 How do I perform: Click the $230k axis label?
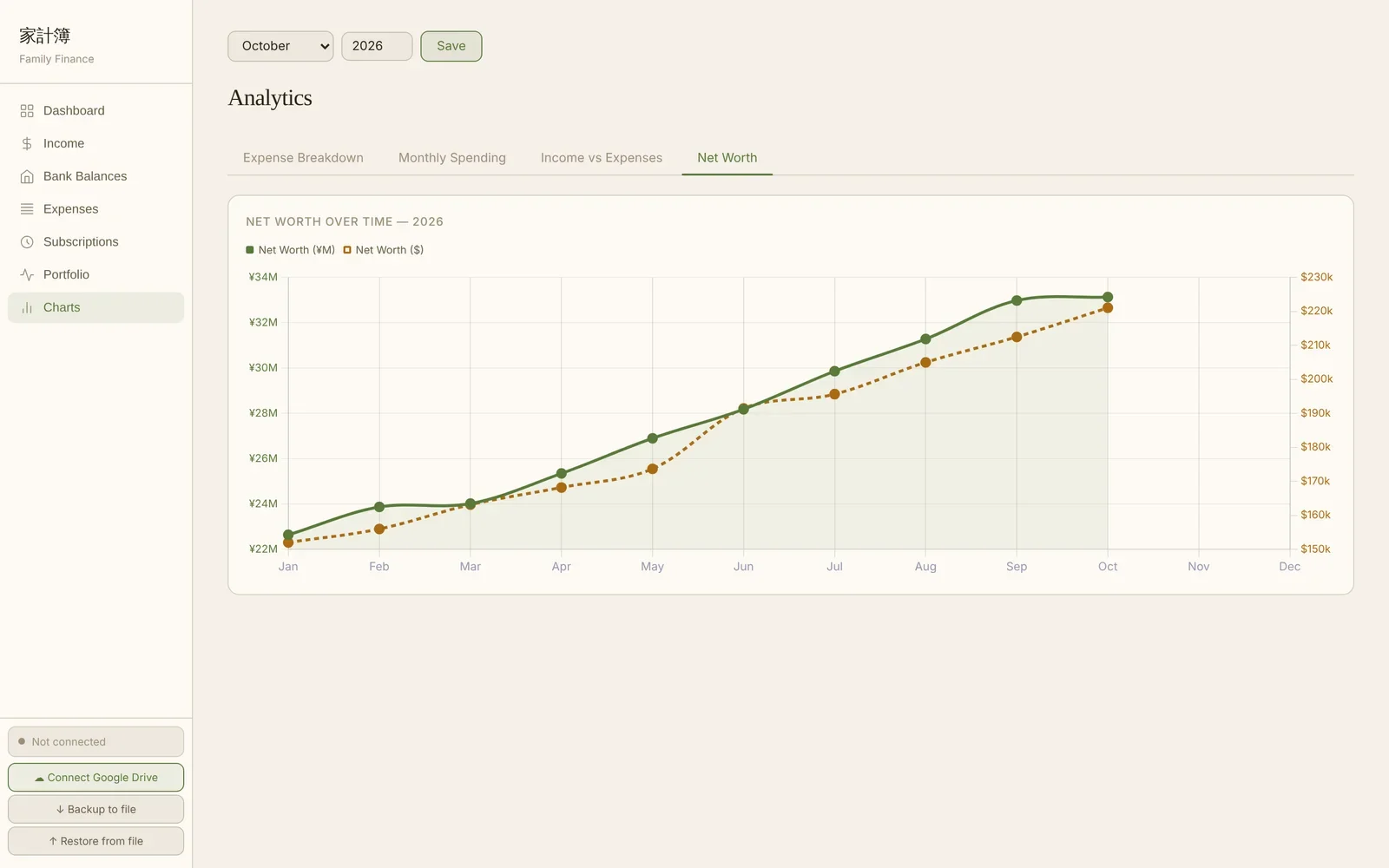[x=1316, y=277]
